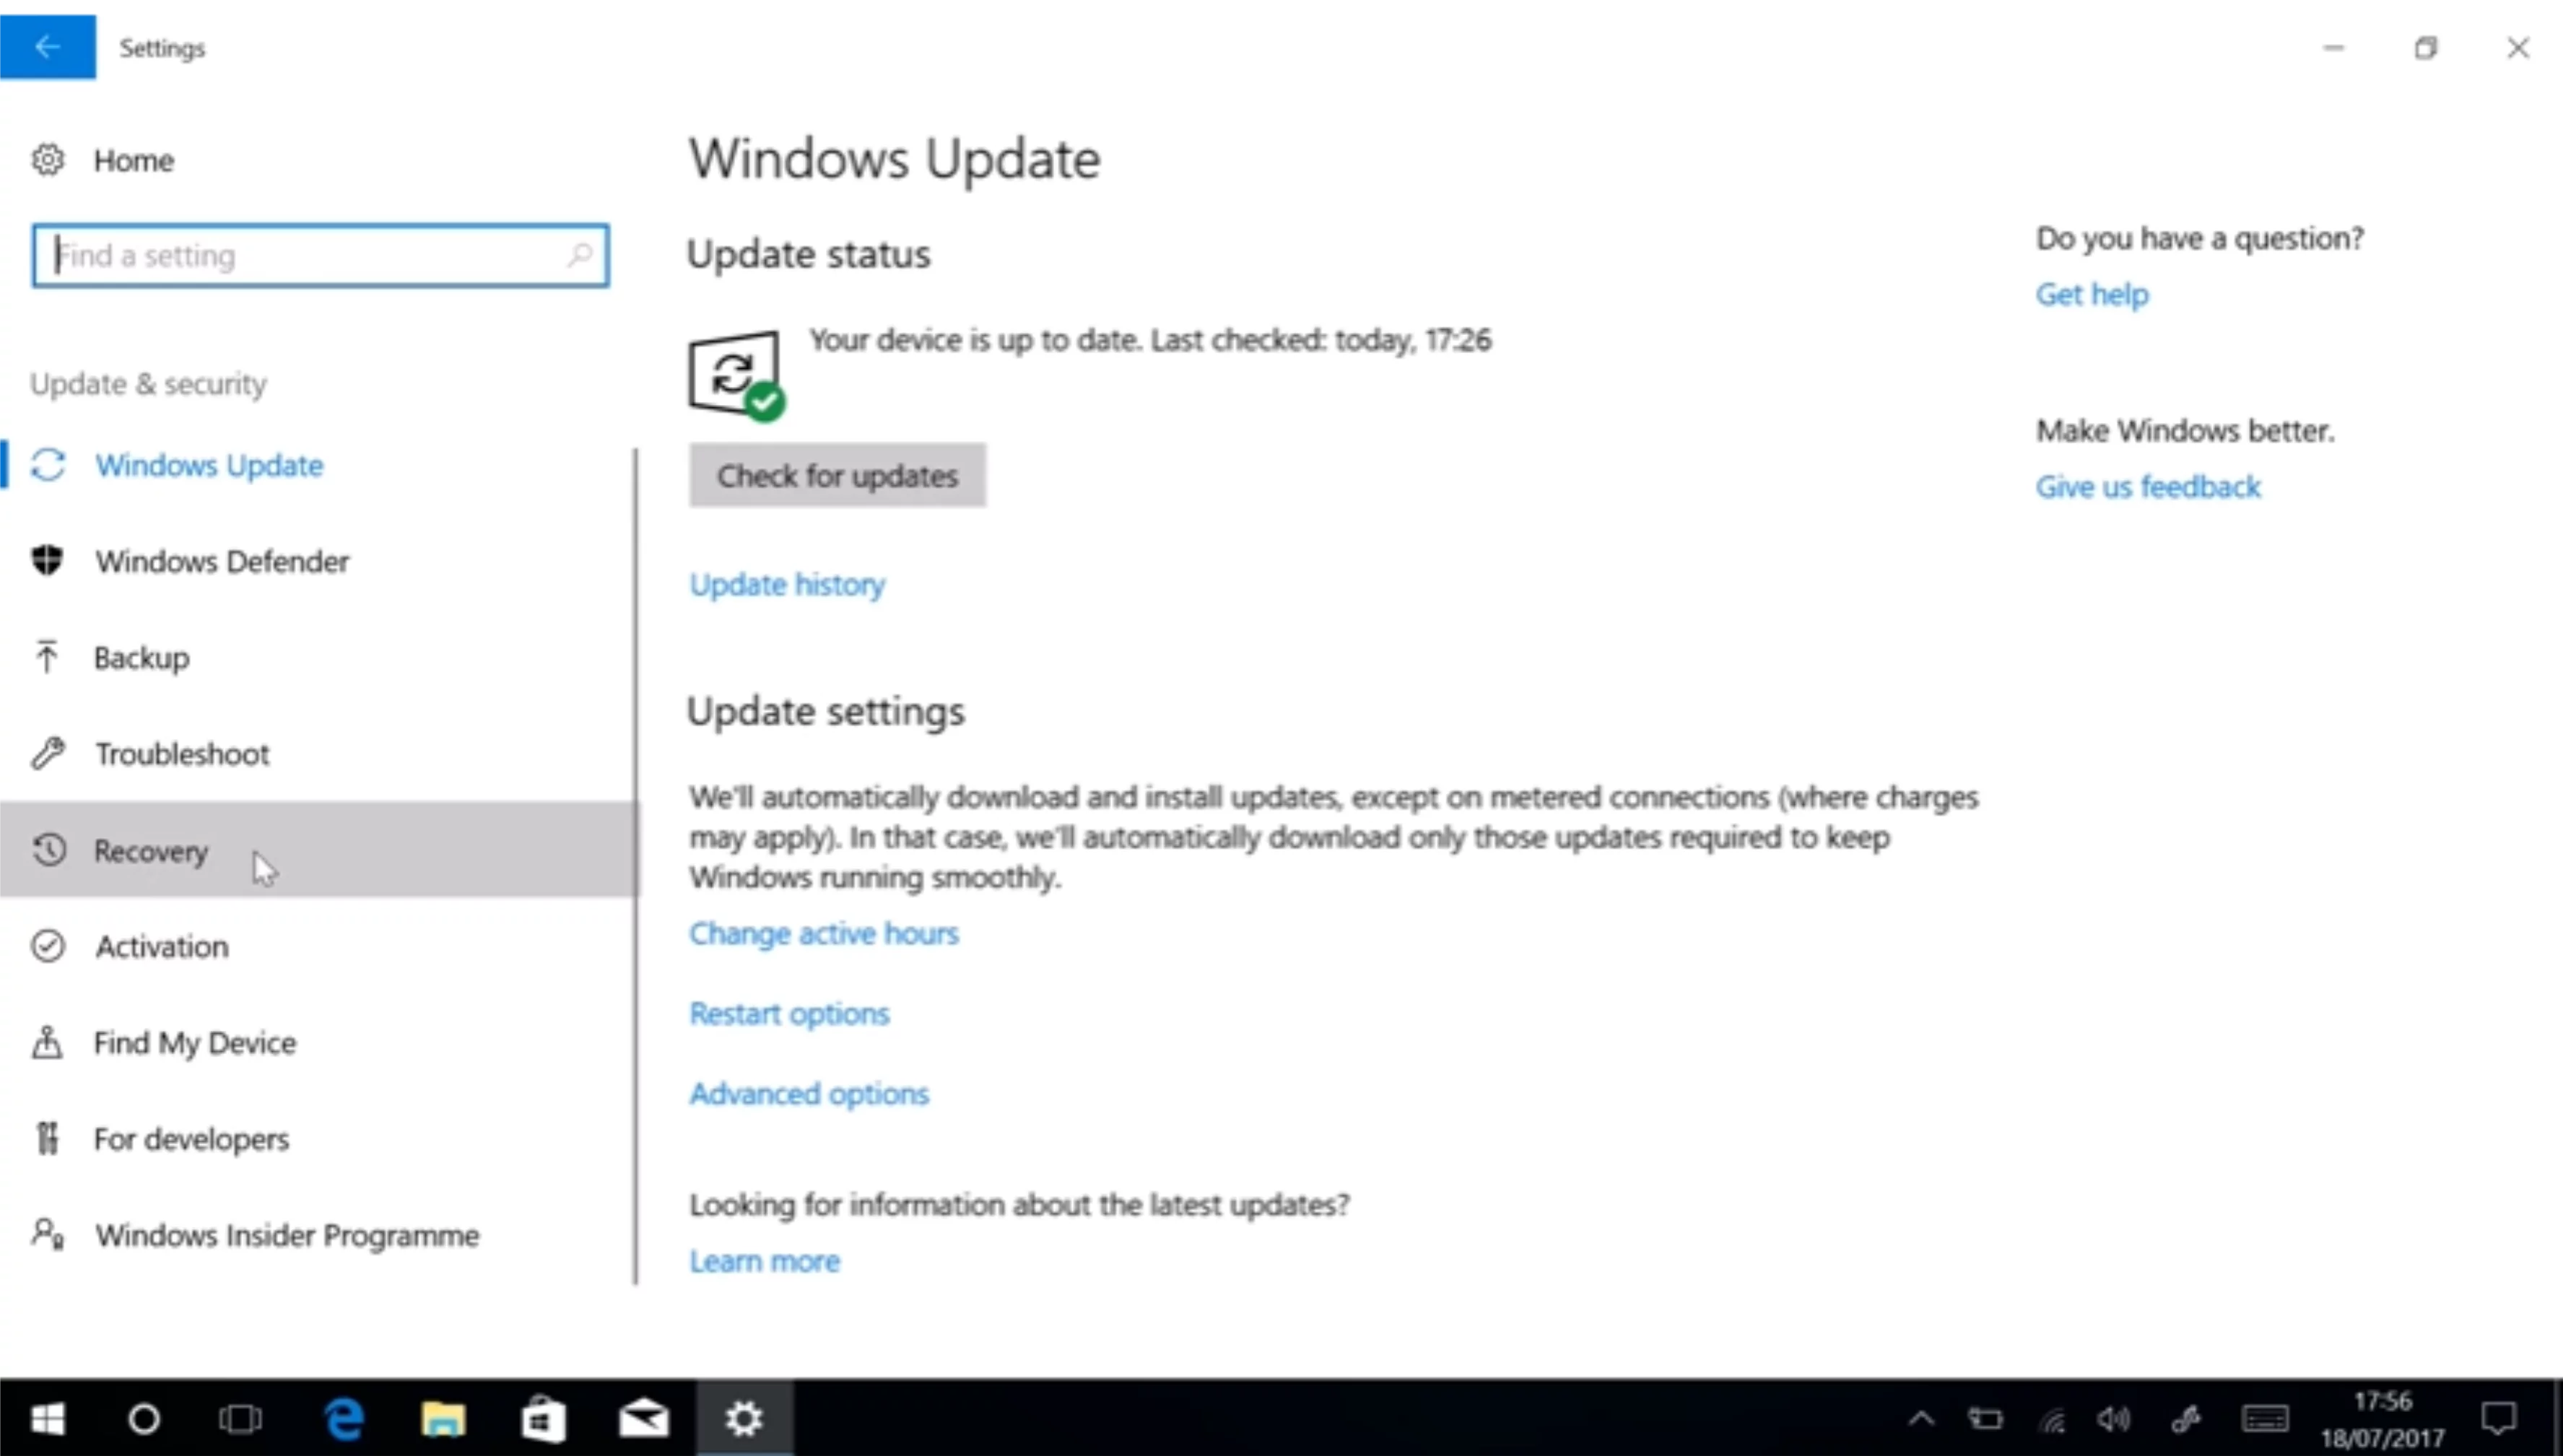Open the Windows Start menu
The image size is (2563, 1456).
(47, 1418)
